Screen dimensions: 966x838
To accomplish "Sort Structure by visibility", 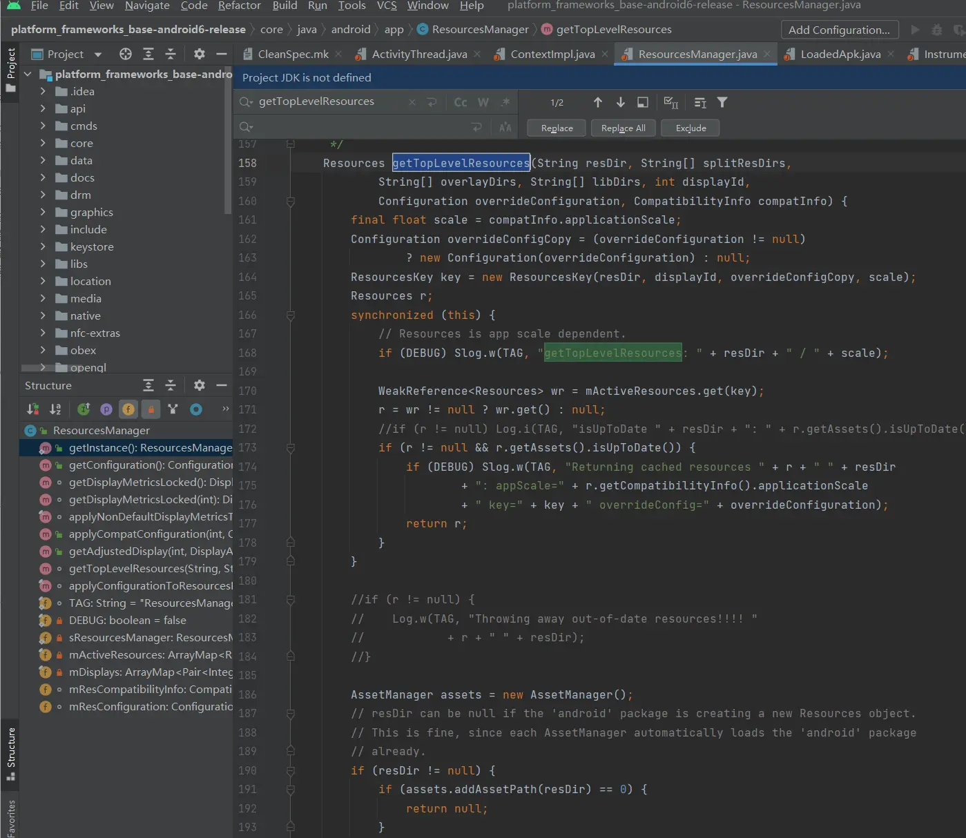I will click(x=32, y=409).
